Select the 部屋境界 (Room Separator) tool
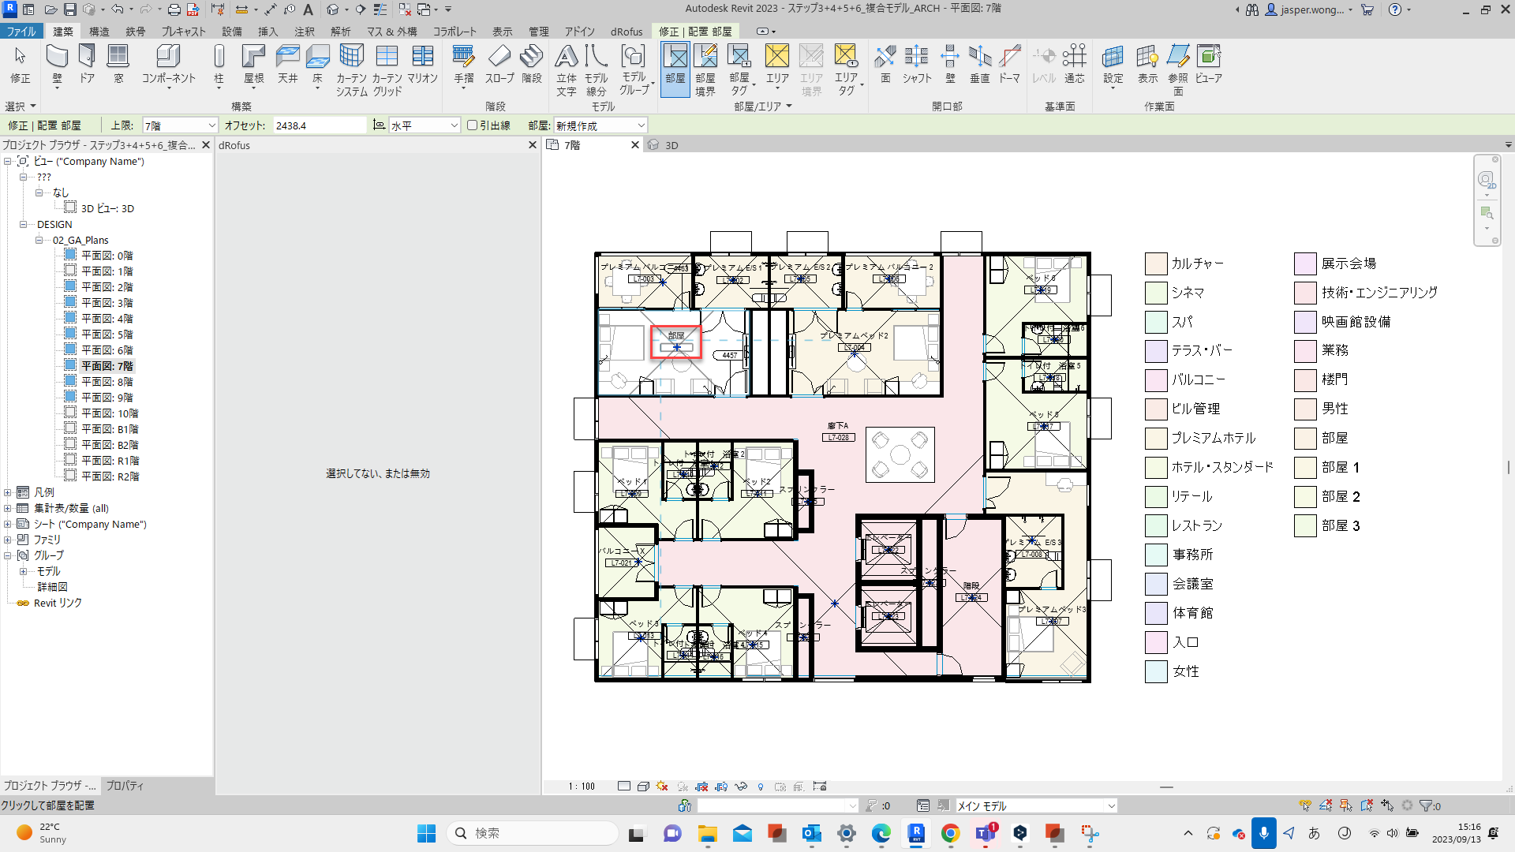 tap(705, 57)
